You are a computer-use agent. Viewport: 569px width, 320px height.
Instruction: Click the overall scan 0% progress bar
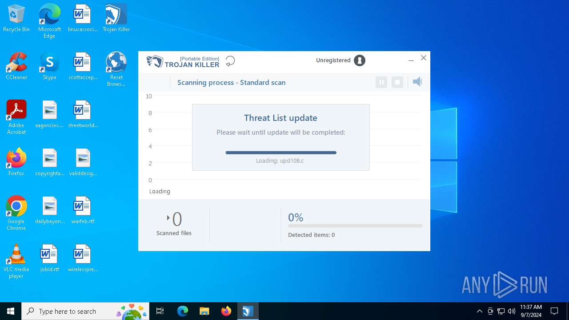coord(355,226)
